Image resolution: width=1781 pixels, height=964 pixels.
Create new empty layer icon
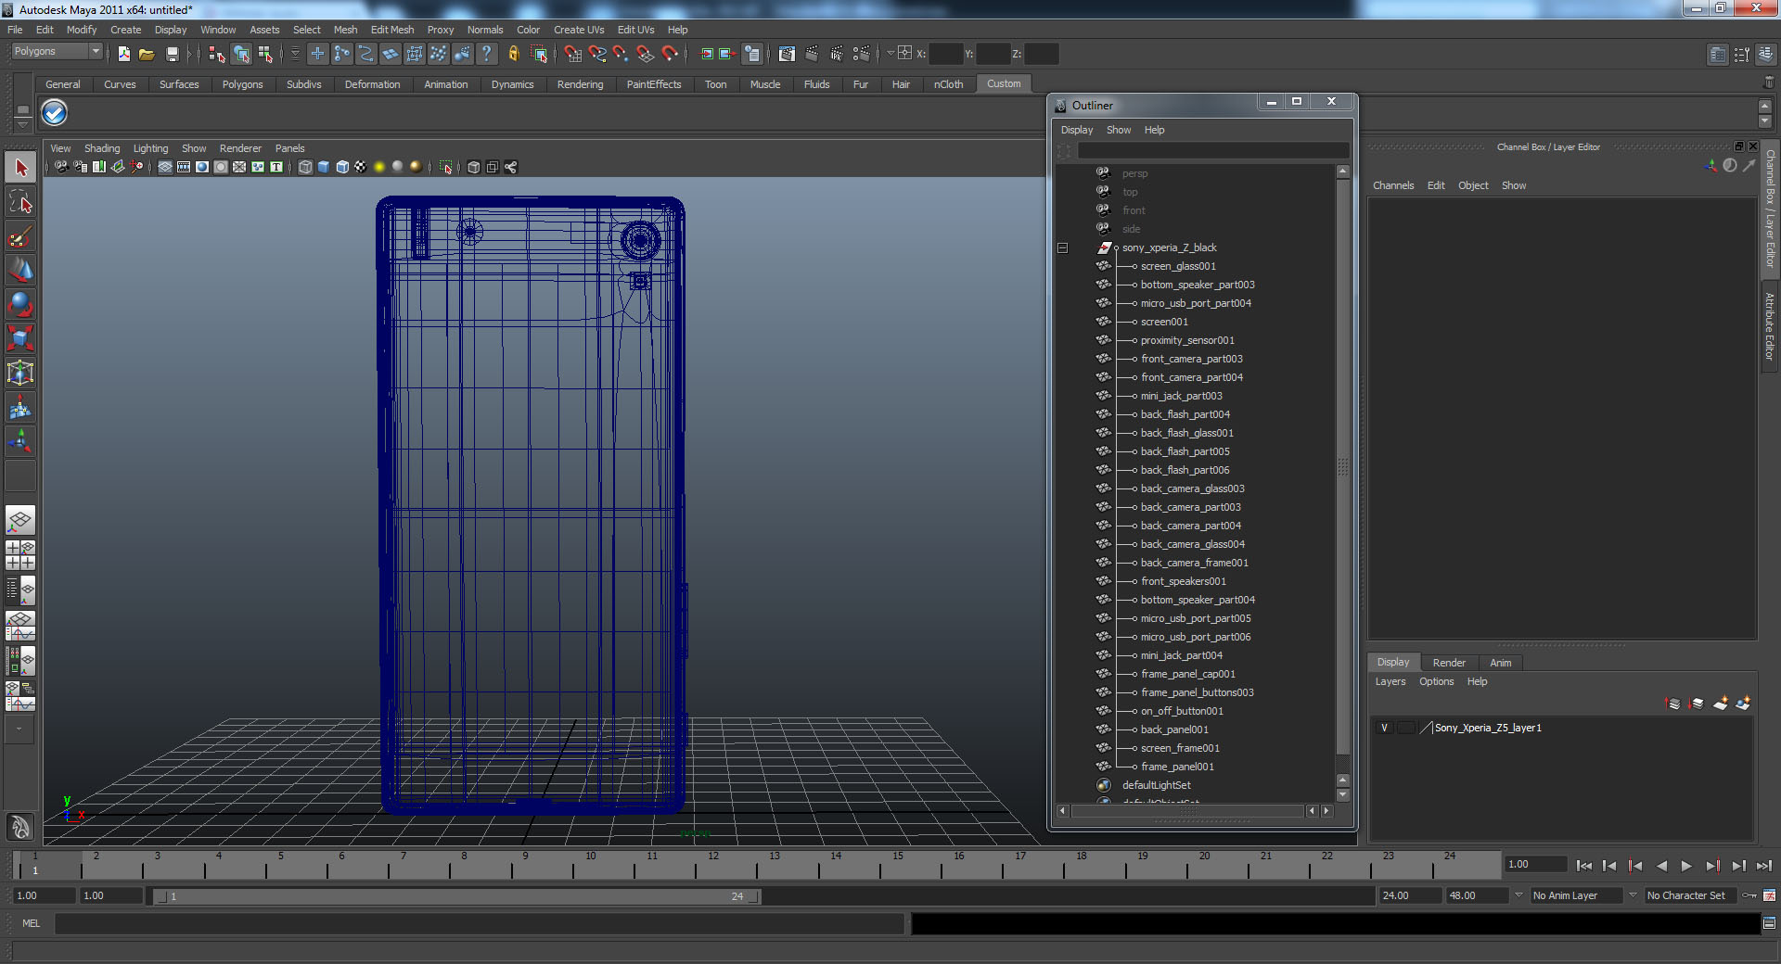point(1721,704)
